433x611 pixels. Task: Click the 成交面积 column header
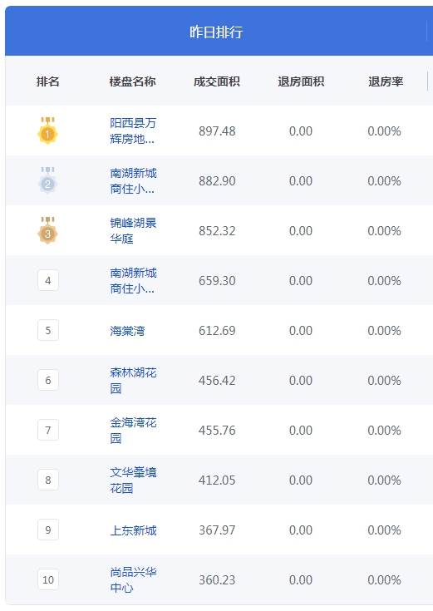pyautogui.click(x=217, y=81)
